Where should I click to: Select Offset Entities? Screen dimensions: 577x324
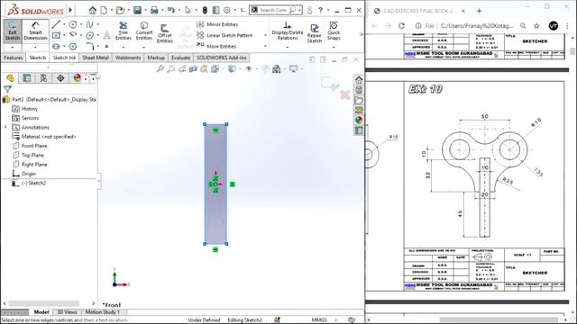click(164, 33)
